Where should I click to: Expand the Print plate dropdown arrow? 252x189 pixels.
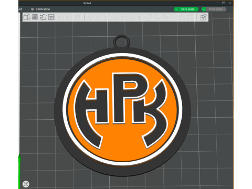204,9
